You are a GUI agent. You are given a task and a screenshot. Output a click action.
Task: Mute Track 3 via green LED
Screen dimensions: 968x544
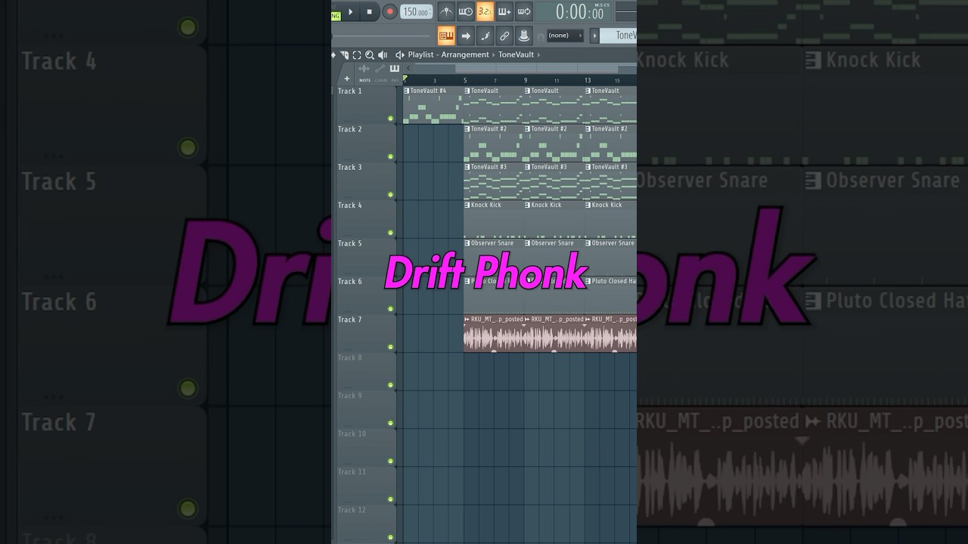390,195
